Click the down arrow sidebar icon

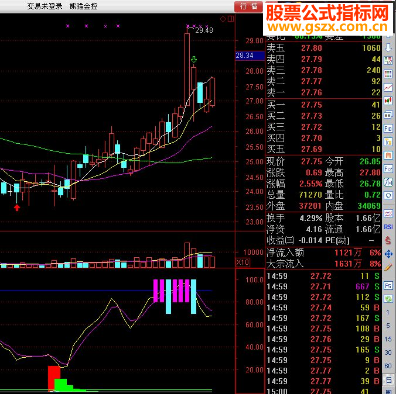pos(388,48)
